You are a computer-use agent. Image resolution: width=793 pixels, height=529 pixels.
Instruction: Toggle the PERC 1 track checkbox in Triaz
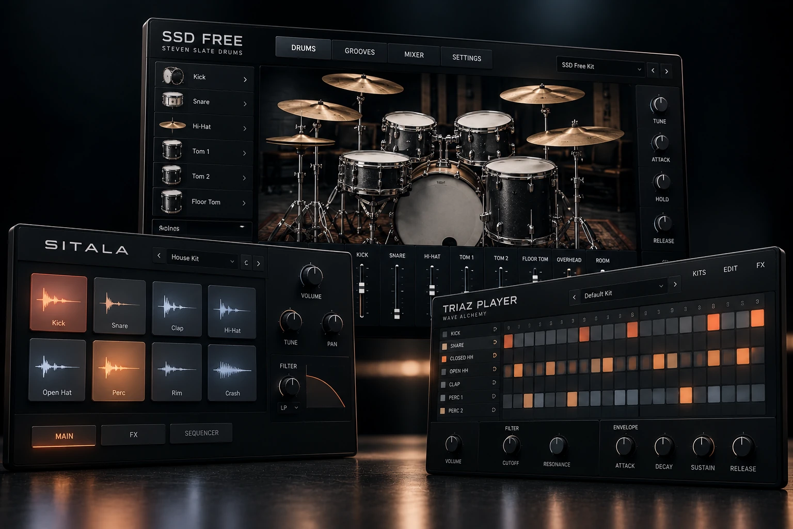(443, 398)
